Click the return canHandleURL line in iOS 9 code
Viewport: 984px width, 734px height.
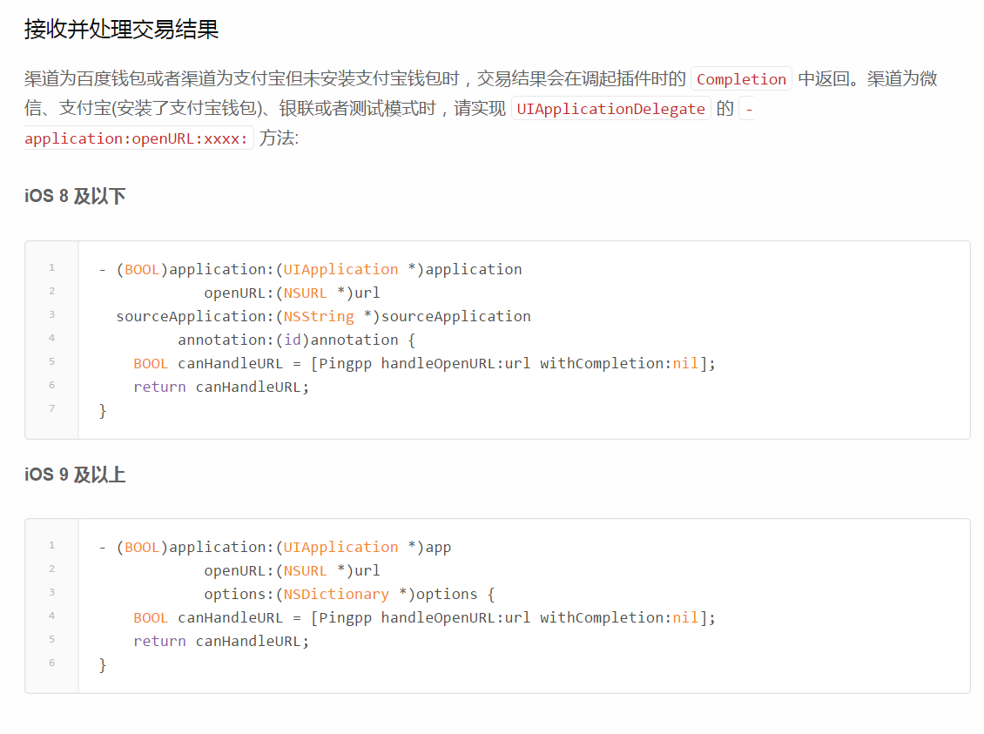click(221, 641)
